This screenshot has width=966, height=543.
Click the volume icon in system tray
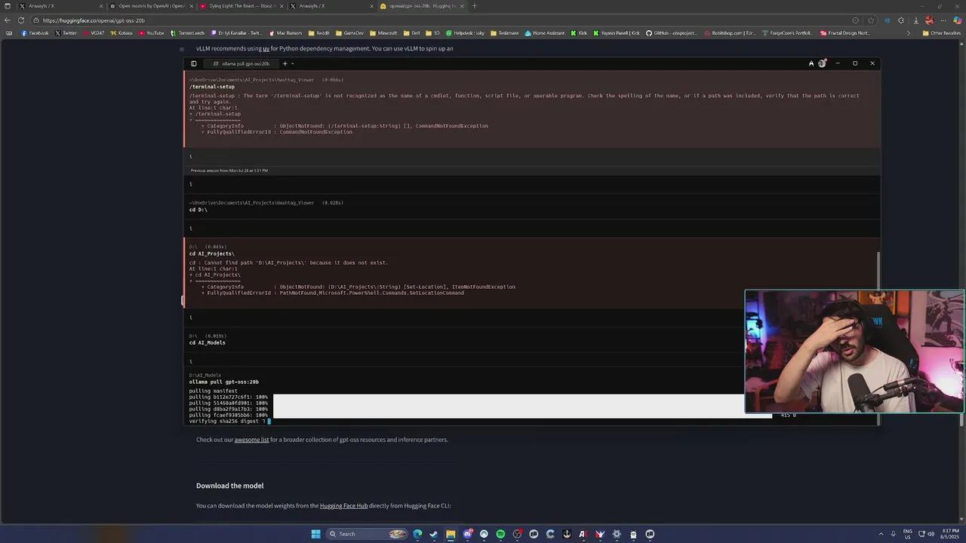(931, 534)
